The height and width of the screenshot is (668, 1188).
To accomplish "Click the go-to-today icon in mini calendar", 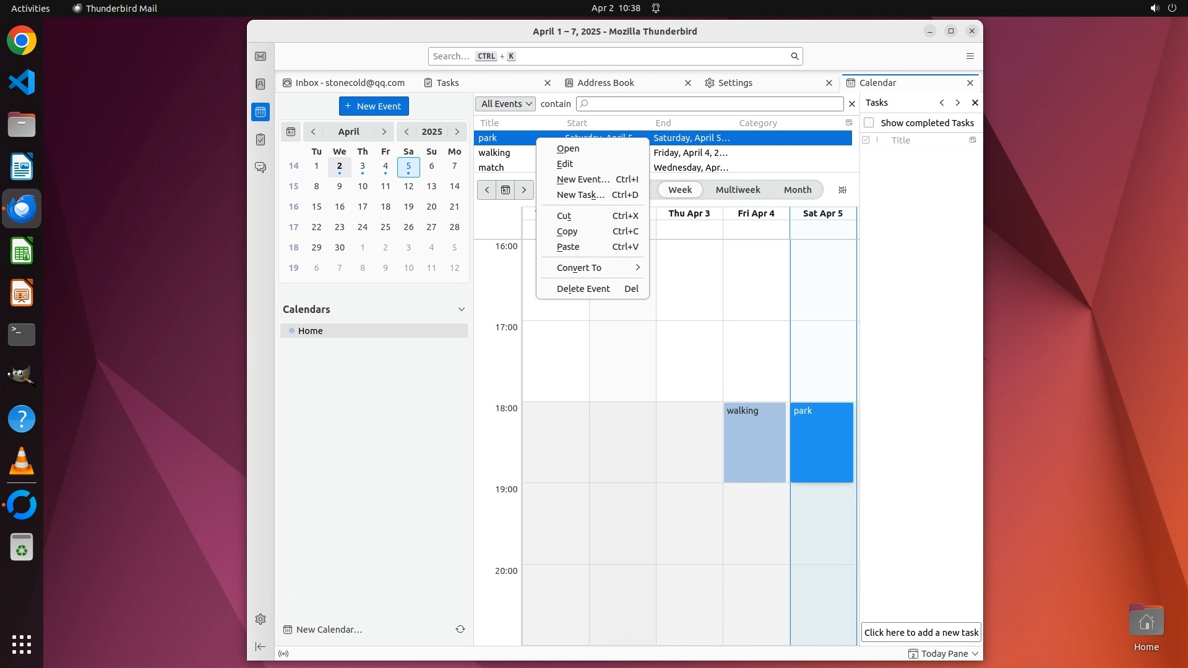I will point(291,132).
